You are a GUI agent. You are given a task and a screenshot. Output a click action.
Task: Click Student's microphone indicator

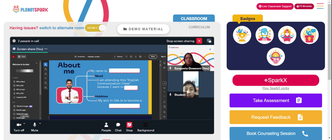point(170,95)
